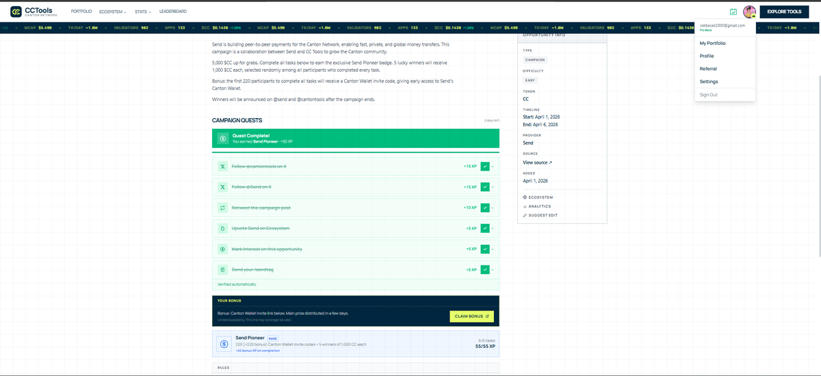Click the EASY difficulty tag
Image resolution: width=821 pixels, height=376 pixels.
(530, 80)
